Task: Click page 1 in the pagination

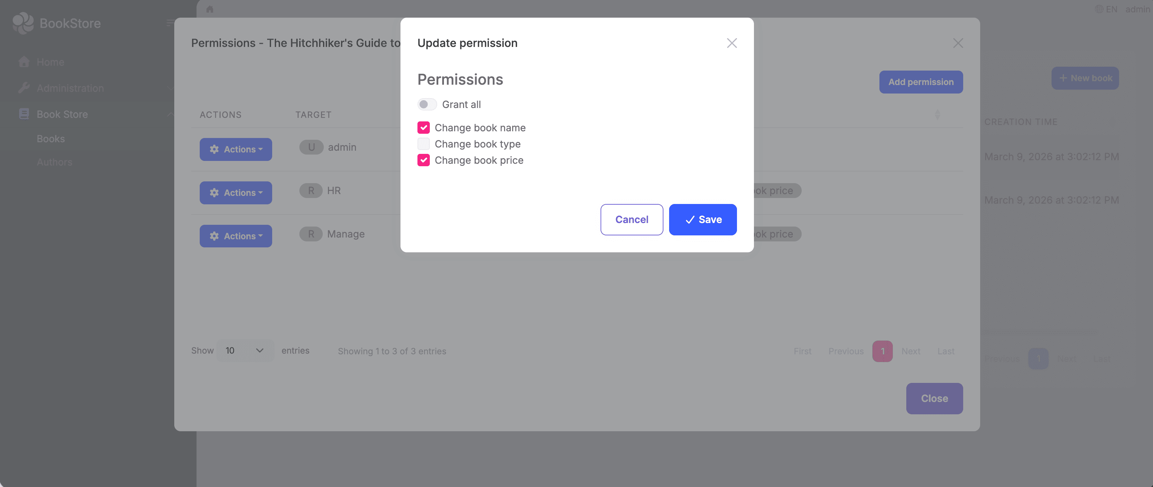Action: coord(882,351)
